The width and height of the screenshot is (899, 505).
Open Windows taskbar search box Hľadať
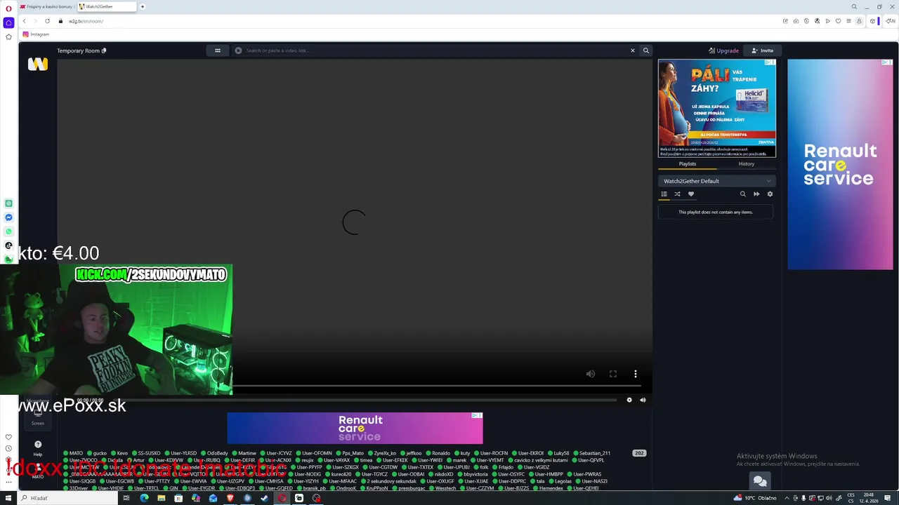68,498
